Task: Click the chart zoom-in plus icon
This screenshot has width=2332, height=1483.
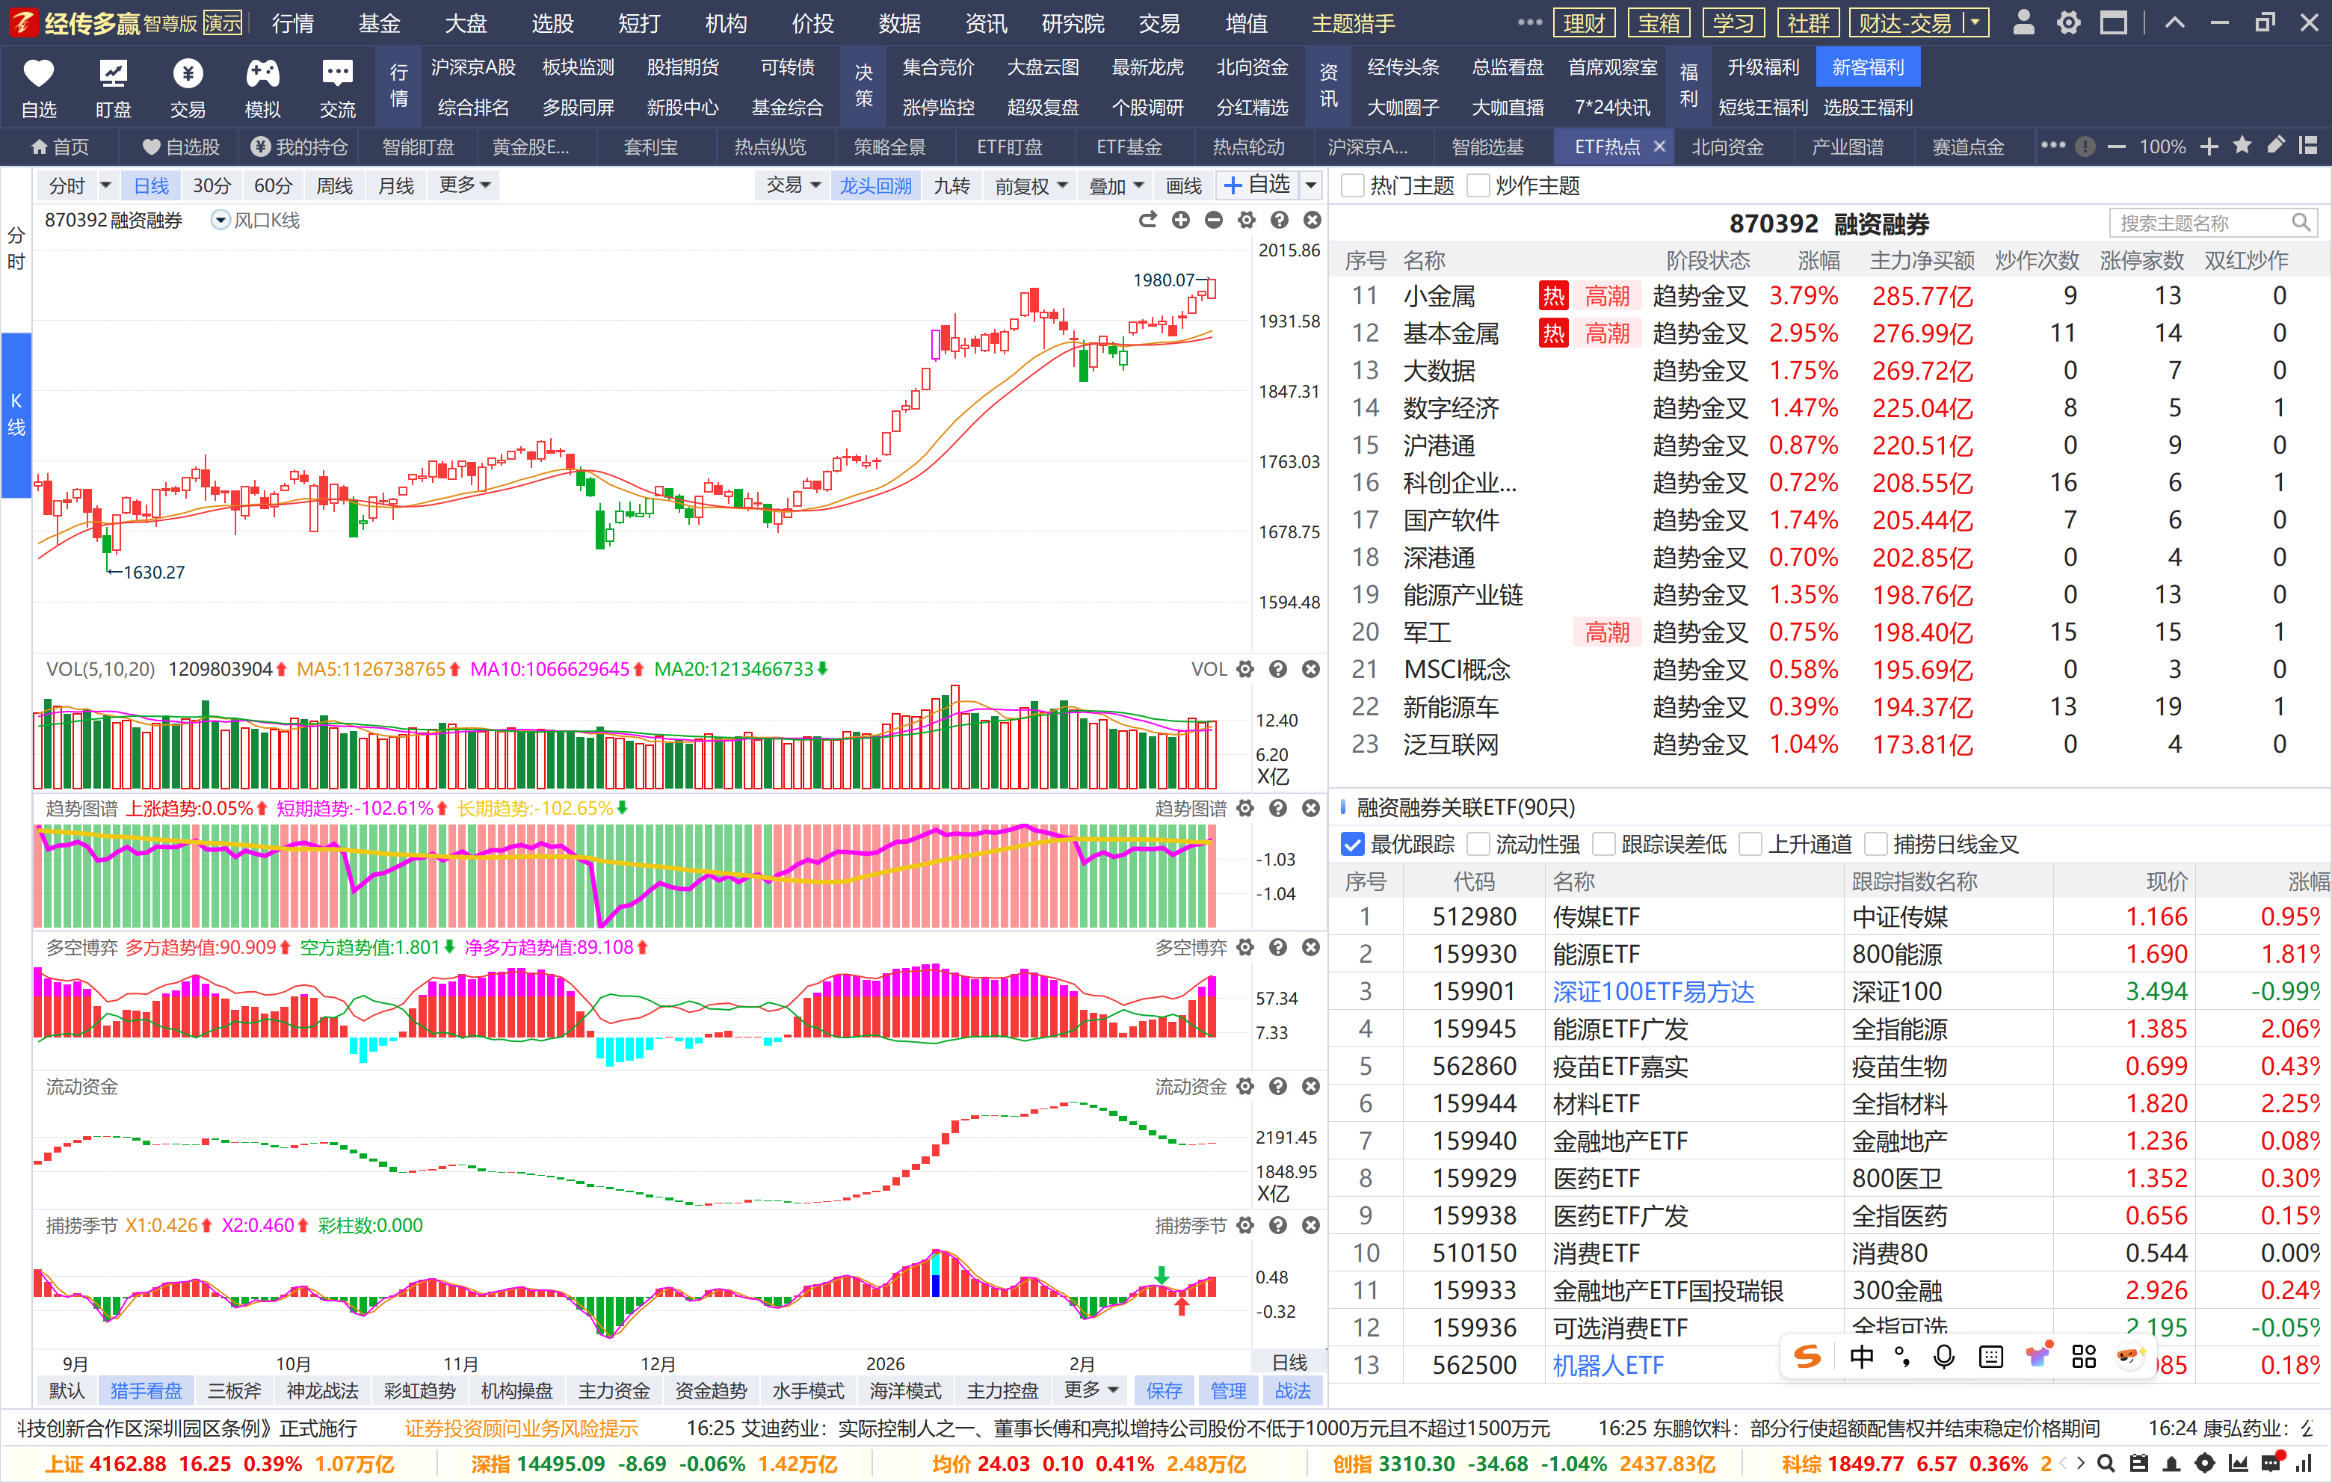Action: 1180,221
